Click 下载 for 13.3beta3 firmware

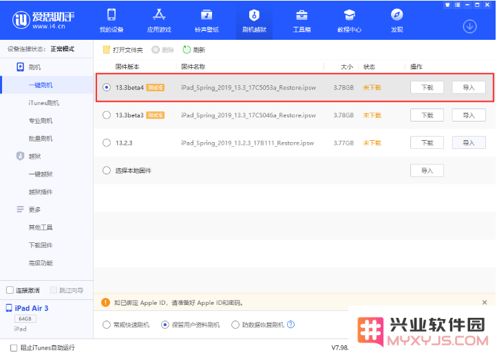(427, 115)
